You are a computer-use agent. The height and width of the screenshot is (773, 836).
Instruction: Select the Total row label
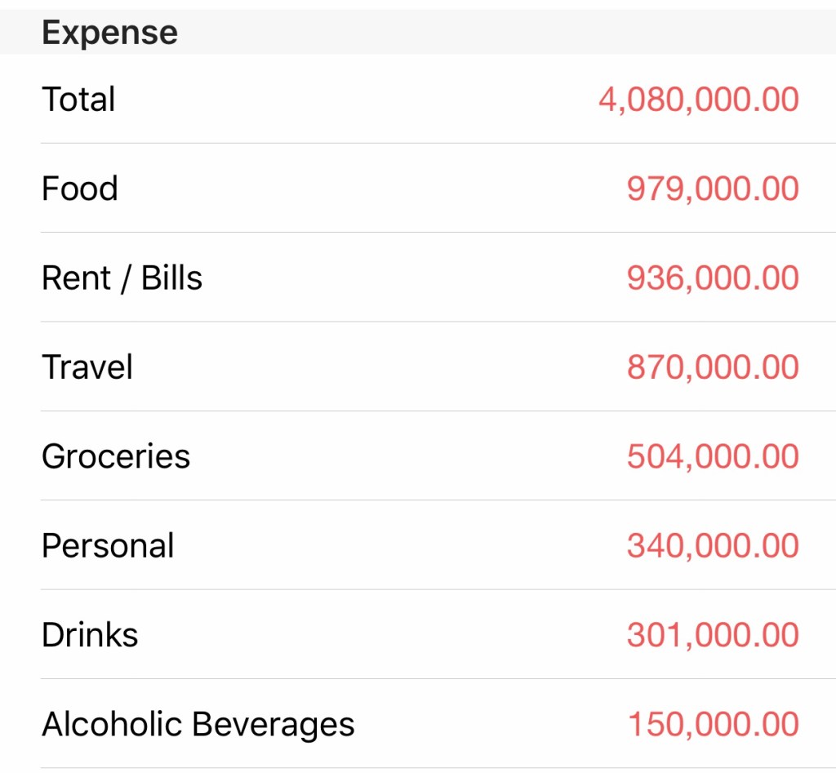tap(78, 100)
